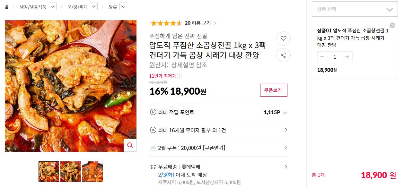Click the 쿠폰보기 button
The height and width of the screenshot is (188, 404).
273,90
